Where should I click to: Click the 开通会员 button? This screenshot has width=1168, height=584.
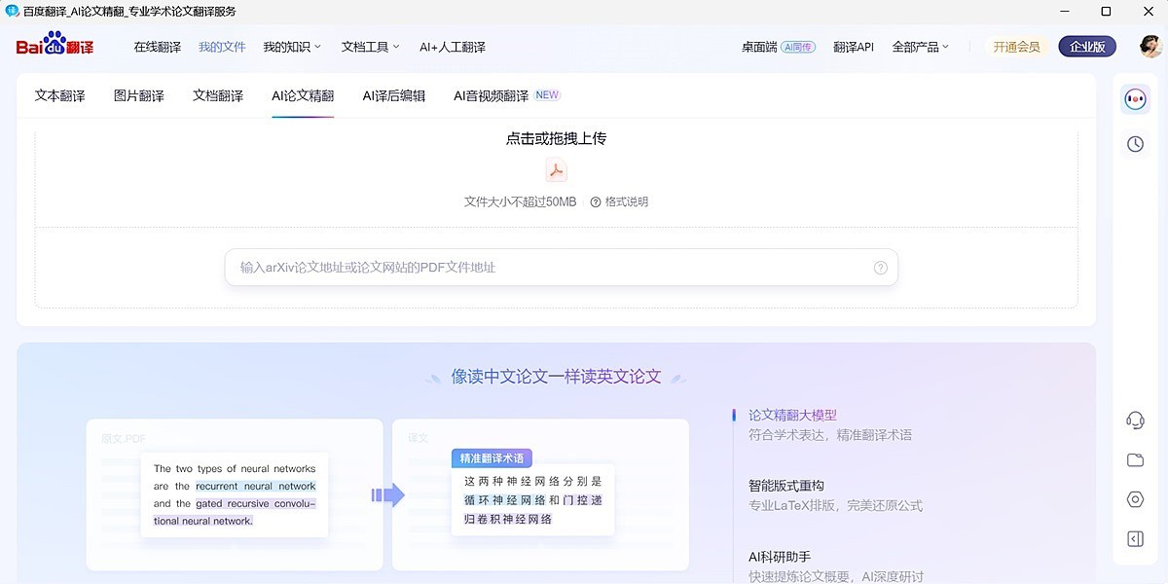tap(1016, 46)
